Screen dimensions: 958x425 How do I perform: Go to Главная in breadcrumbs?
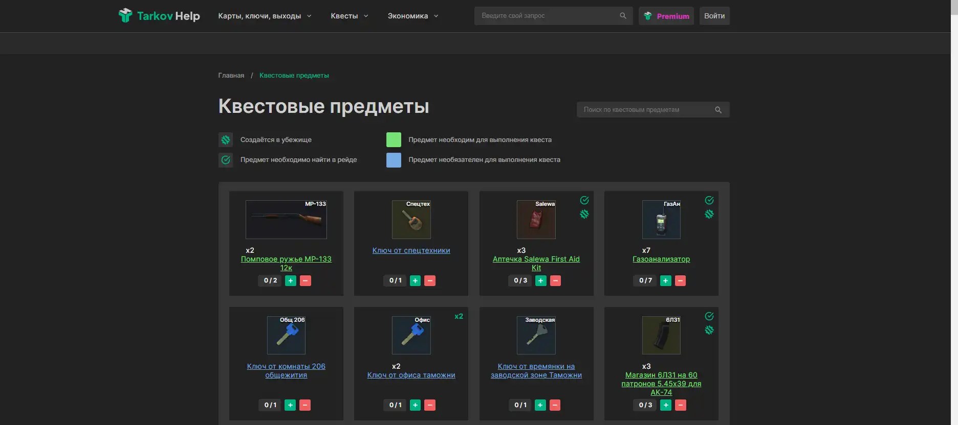pos(231,76)
